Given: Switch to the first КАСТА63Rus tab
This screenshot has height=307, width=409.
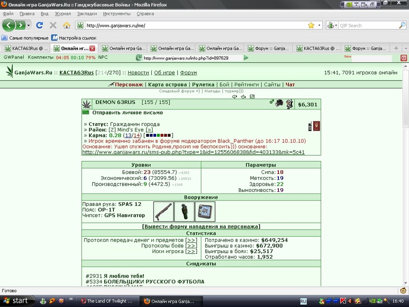Looking at the screenshot, I should (x=26, y=48).
